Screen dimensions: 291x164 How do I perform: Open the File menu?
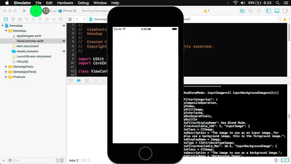(x=38, y=3)
